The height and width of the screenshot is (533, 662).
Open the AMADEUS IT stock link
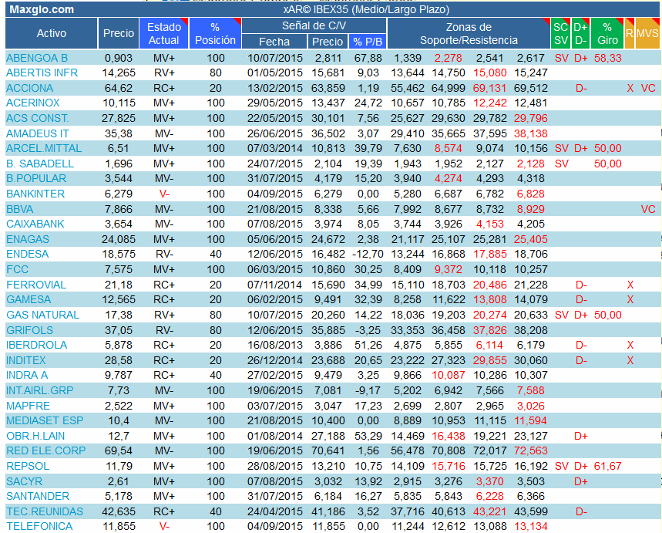[x=38, y=133]
